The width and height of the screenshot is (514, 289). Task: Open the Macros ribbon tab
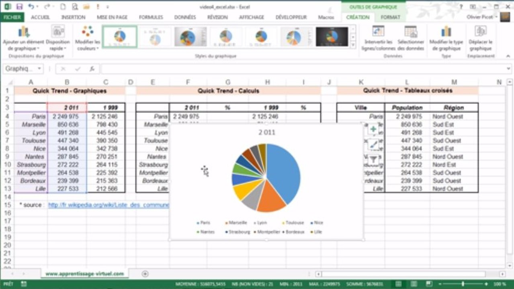click(326, 17)
